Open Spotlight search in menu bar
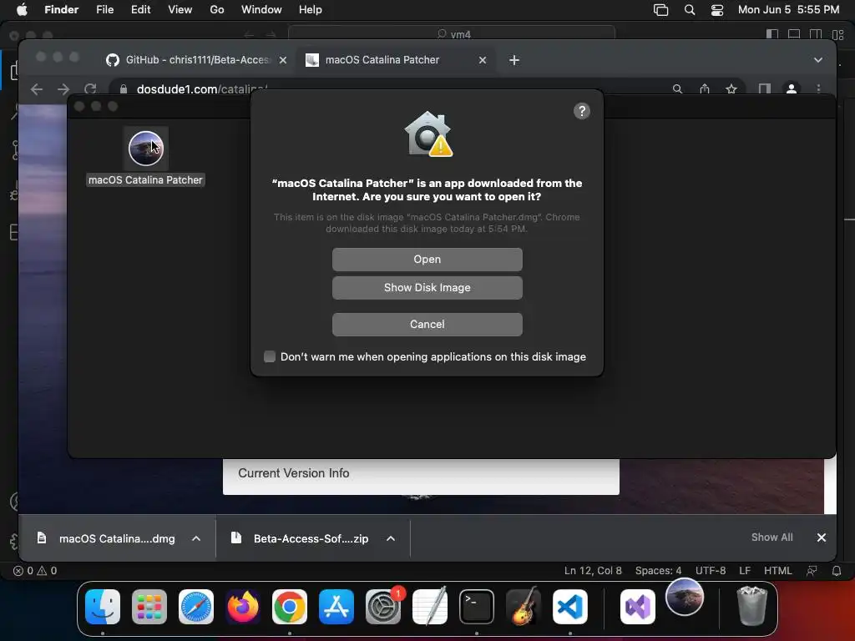The width and height of the screenshot is (855, 641). coord(689,10)
